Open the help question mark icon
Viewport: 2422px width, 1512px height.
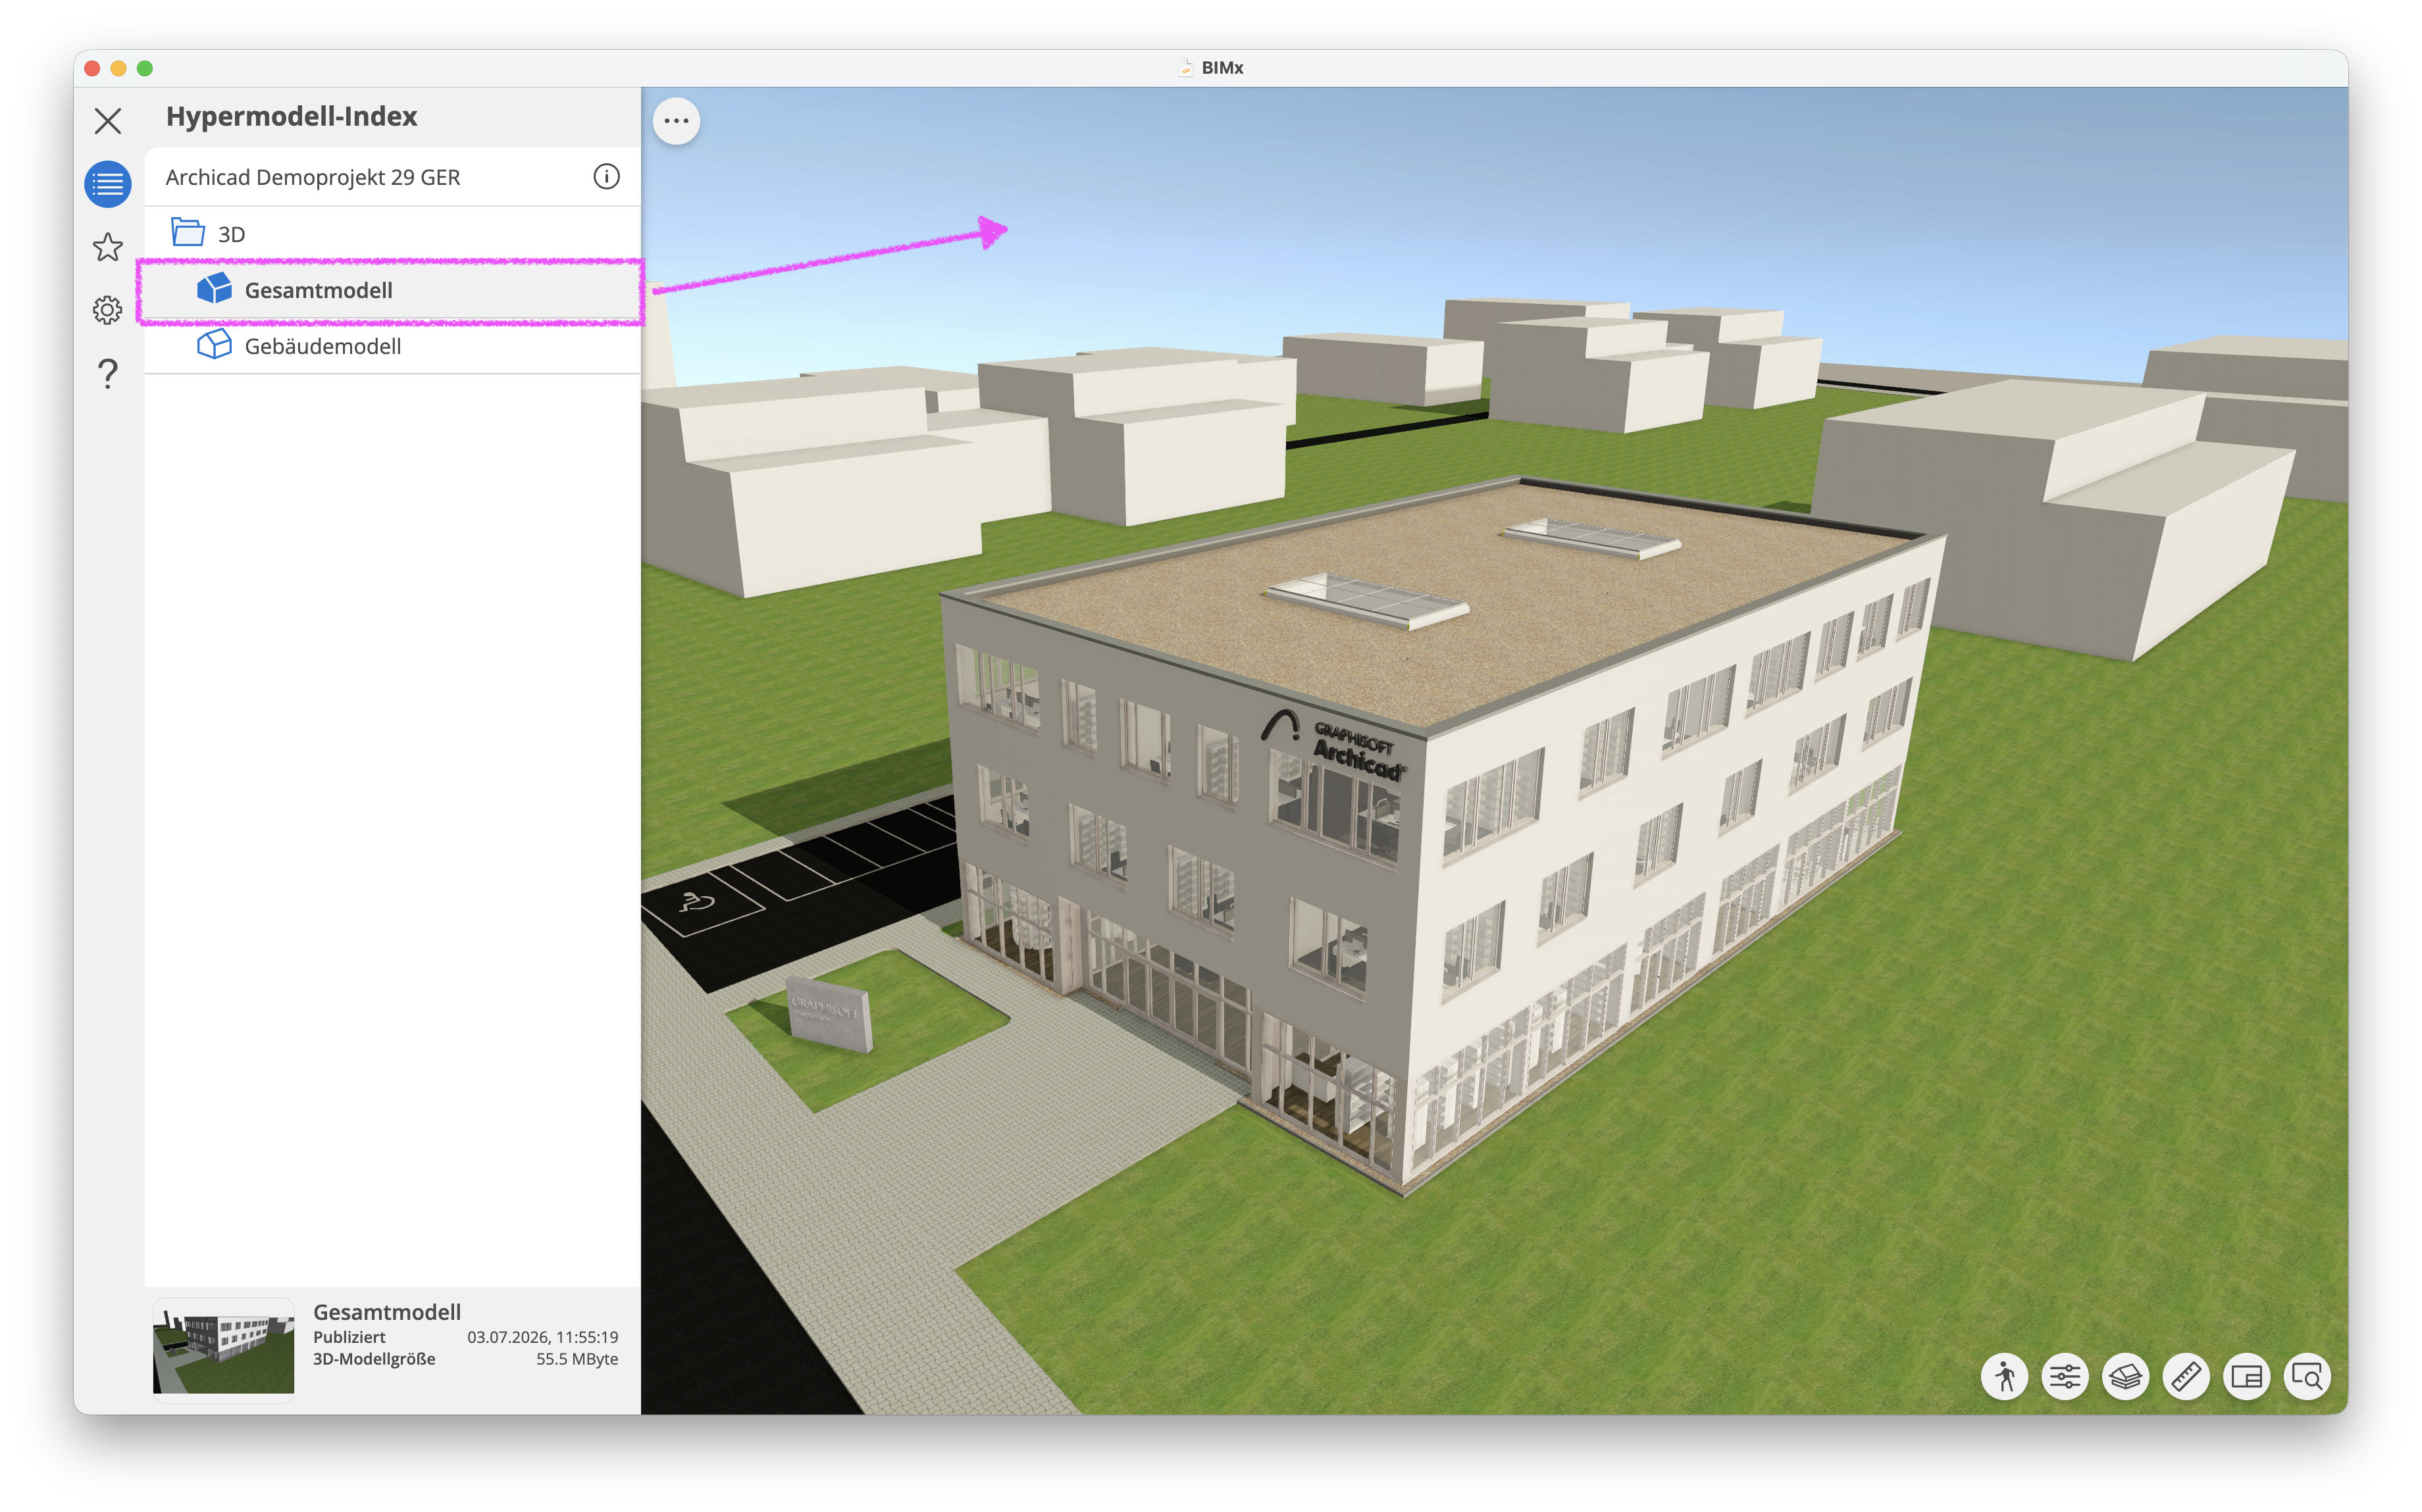coord(108,373)
